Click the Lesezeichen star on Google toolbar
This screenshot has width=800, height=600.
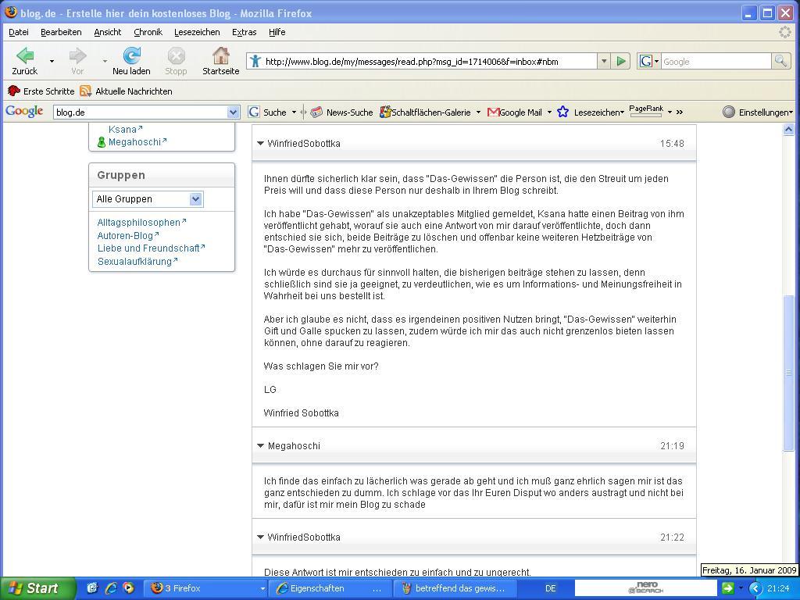point(562,112)
